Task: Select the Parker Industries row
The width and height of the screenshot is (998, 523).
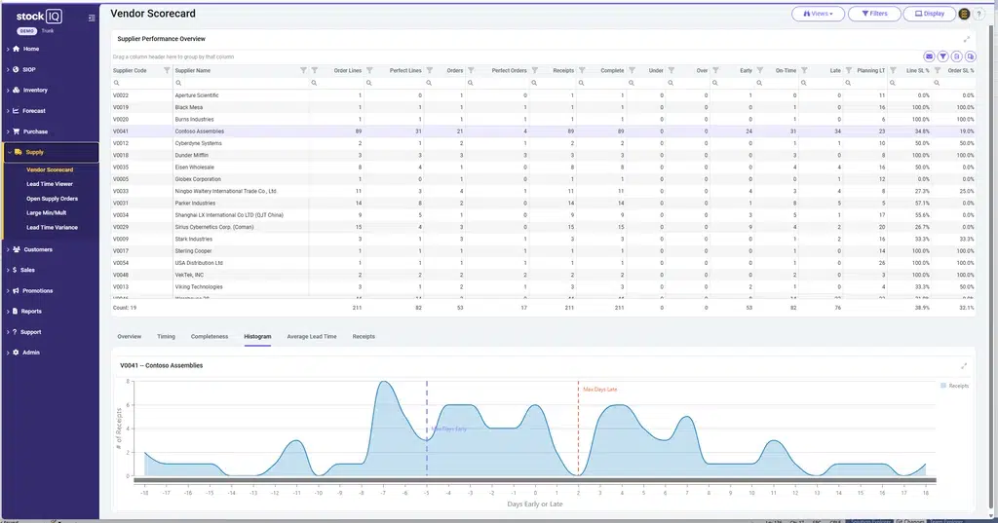Action: tap(543, 203)
